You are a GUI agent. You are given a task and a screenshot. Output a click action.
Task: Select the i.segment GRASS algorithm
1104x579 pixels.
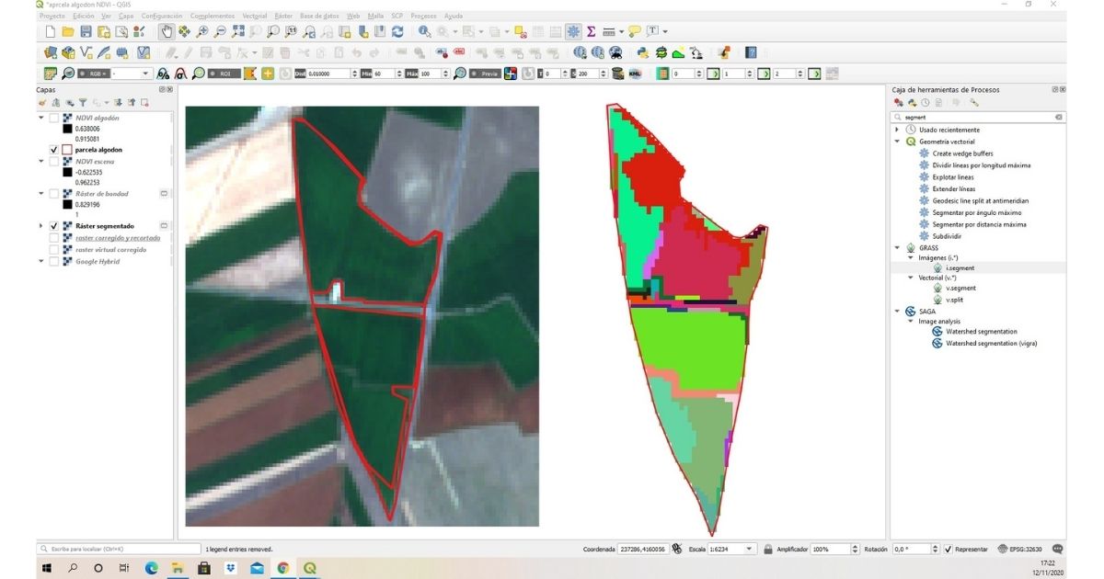(952, 268)
